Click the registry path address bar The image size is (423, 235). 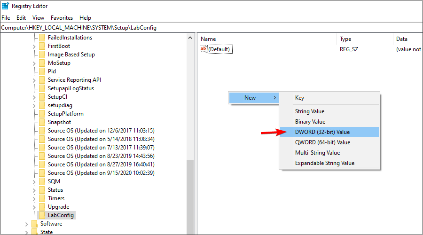(x=211, y=28)
